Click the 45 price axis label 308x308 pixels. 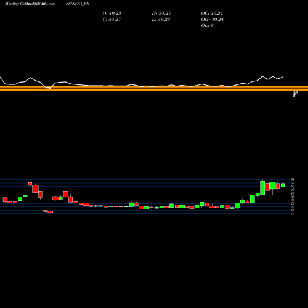coord(293,190)
